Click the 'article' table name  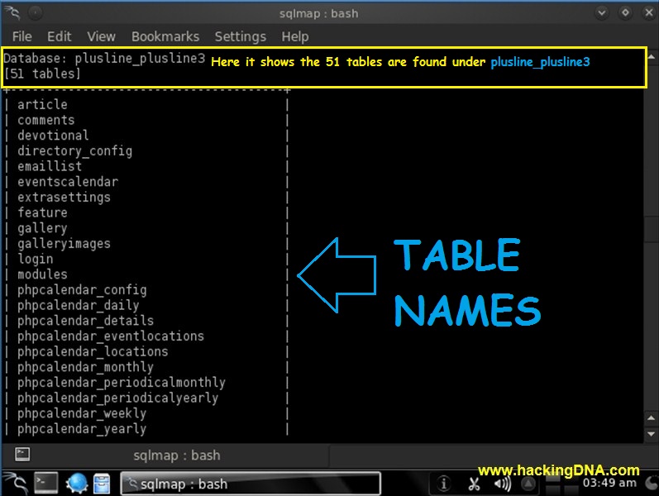coord(42,105)
